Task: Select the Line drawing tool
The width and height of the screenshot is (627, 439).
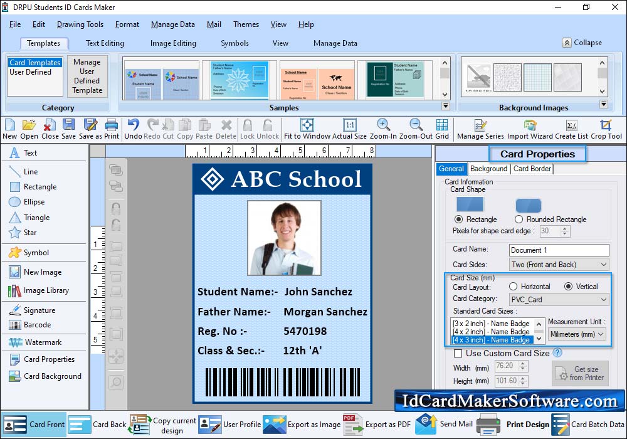Action: (24, 171)
